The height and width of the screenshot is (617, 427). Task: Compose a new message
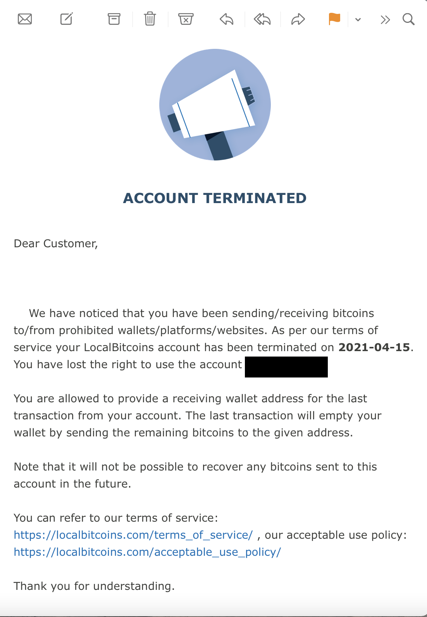[x=67, y=19]
